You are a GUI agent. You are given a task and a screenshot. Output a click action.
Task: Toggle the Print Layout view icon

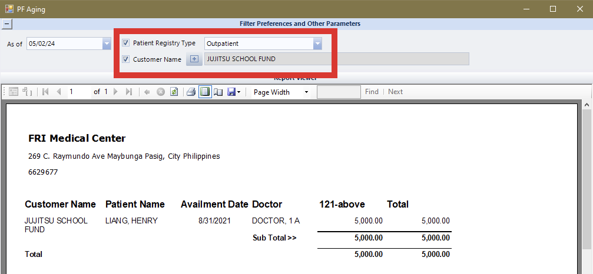tap(205, 92)
